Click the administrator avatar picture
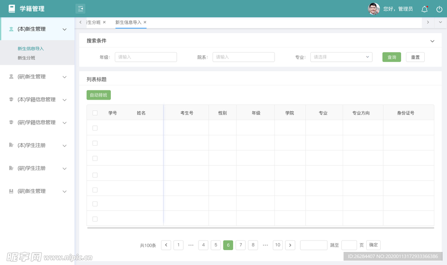This screenshot has height=265, width=447. coord(374,9)
